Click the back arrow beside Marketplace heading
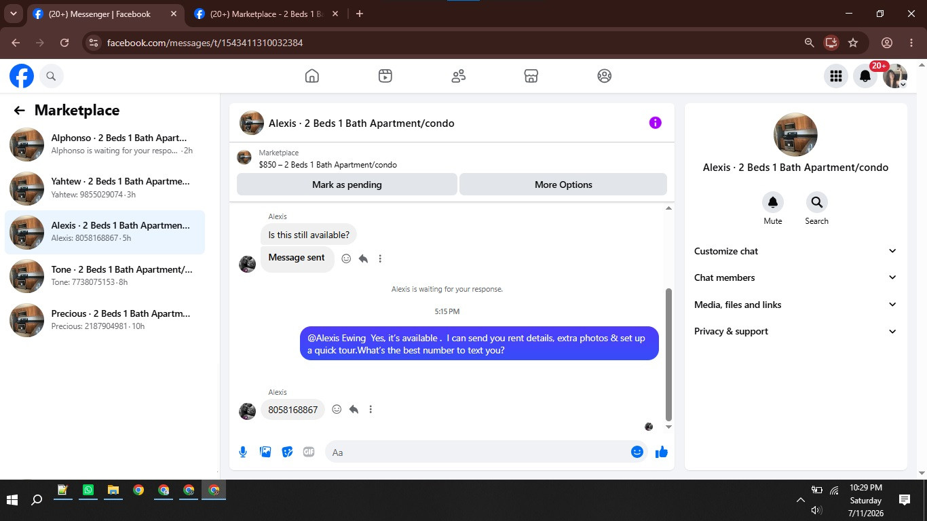927x521 pixels. (x=19, y=111)
